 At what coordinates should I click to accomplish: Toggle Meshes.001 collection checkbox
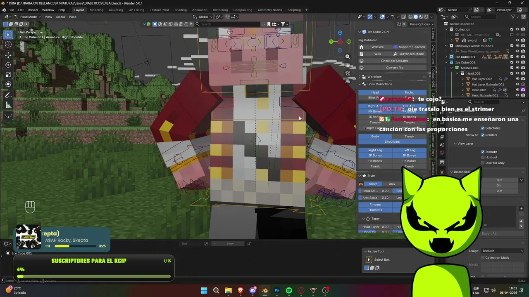[x=512, y=68]
